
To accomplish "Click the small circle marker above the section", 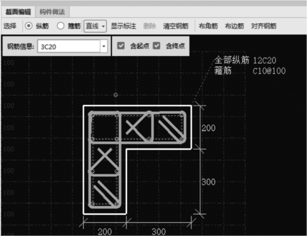I will coord(116,95).
